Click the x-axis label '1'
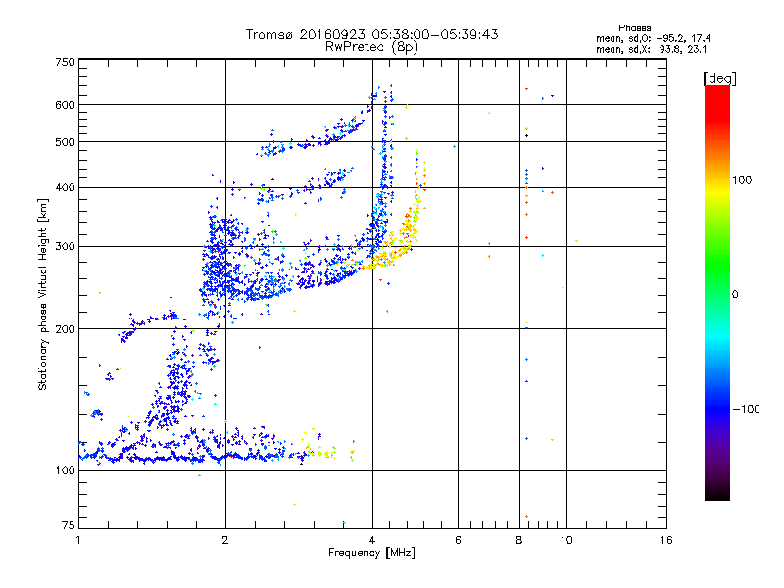 click(x=78, y=540)
